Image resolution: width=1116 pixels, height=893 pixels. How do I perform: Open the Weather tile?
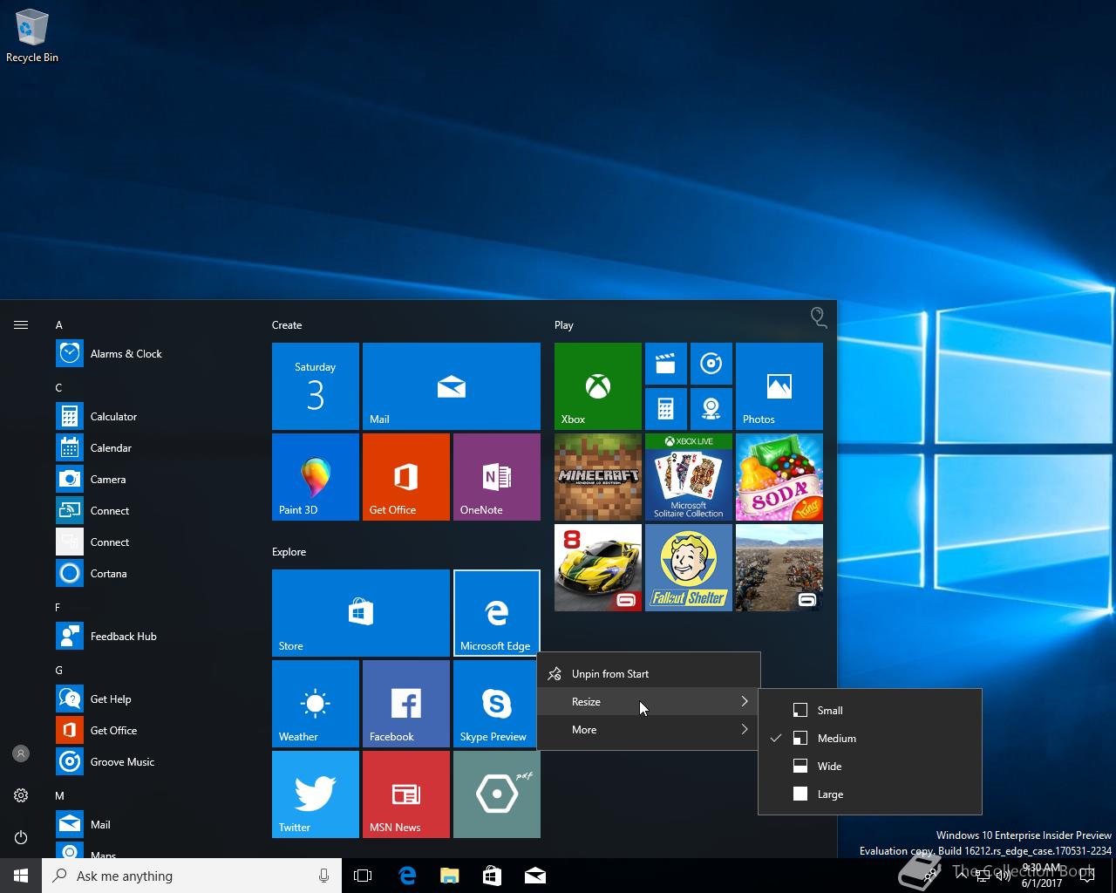[316, 704]
